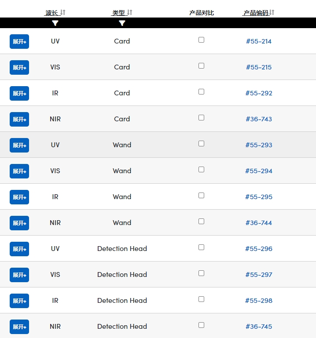Viewport: 316px width, 338px height.
Task: Open product link #55-215
Action: (259, 67)
